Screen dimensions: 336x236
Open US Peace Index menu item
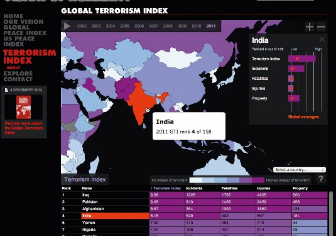click(19, 42)
